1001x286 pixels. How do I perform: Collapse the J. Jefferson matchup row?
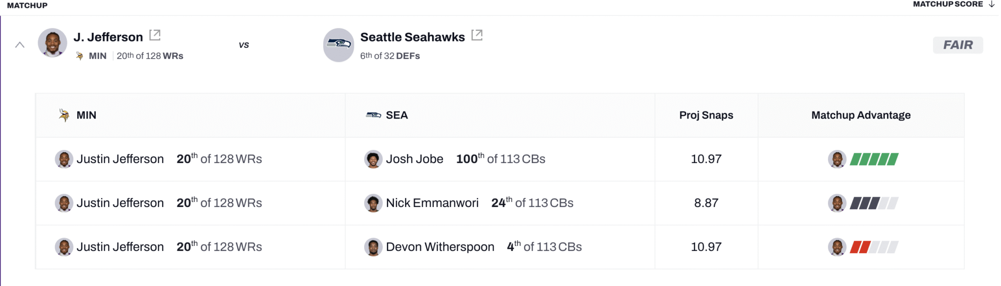(x=20, y=45)
